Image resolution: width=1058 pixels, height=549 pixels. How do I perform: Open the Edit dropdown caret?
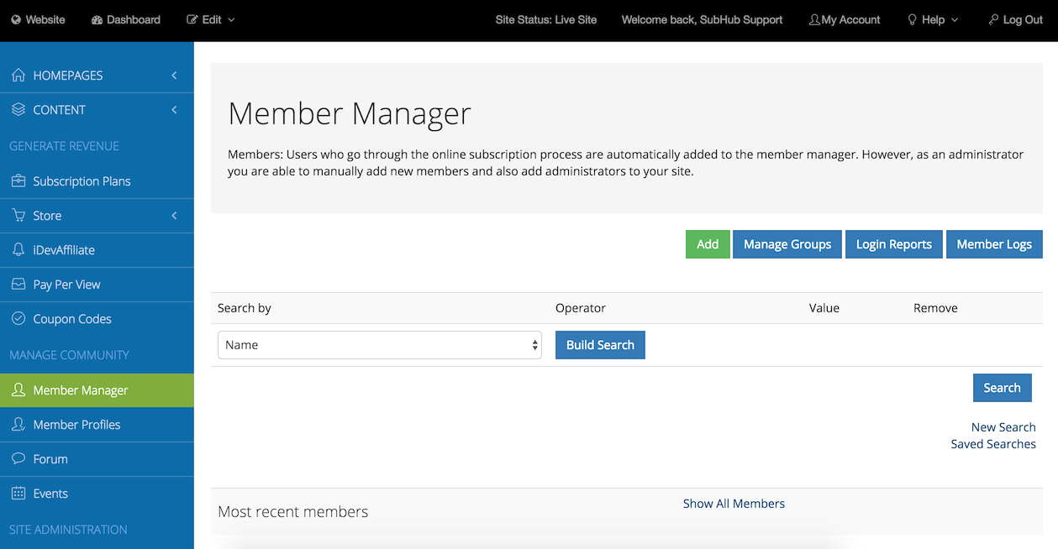(x=231, y=20)
